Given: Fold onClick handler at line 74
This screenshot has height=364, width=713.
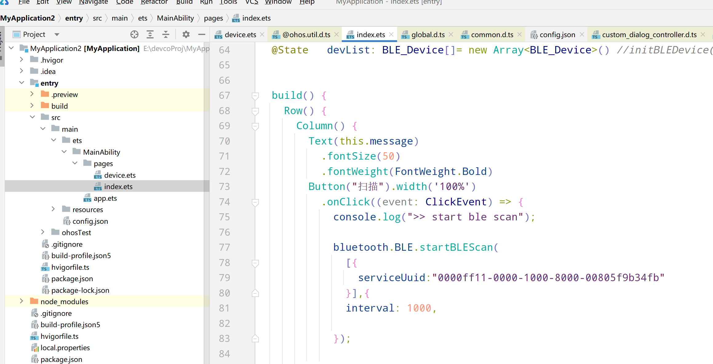Looking at the screenshot, I should pyautogui.click(x=255, y=202).
